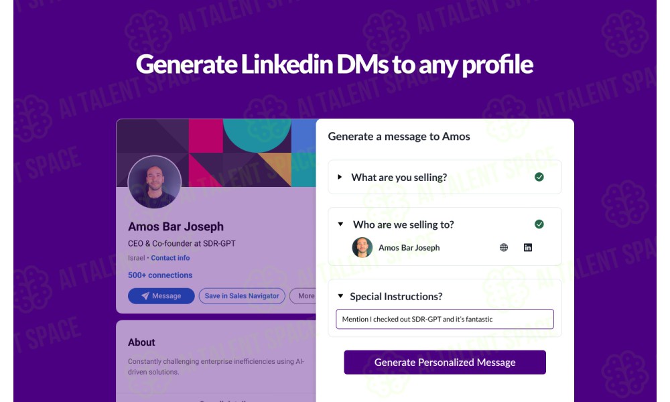Click the paper plane icon on Message button
Image resolution: width=670 pixels, height=402 pixels.
[x=145, y=295]
